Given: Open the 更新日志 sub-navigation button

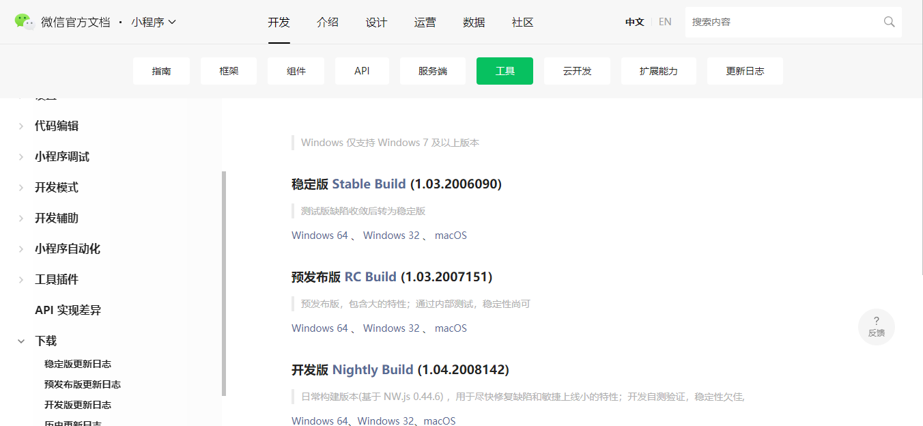Looking at the screenshot, I should 745,71.
